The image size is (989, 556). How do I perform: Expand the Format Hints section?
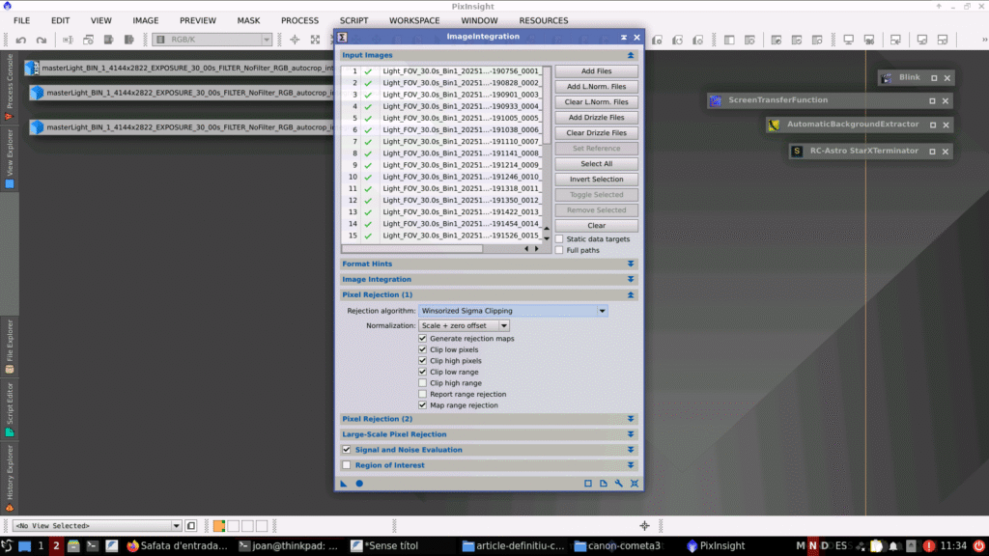487,264
